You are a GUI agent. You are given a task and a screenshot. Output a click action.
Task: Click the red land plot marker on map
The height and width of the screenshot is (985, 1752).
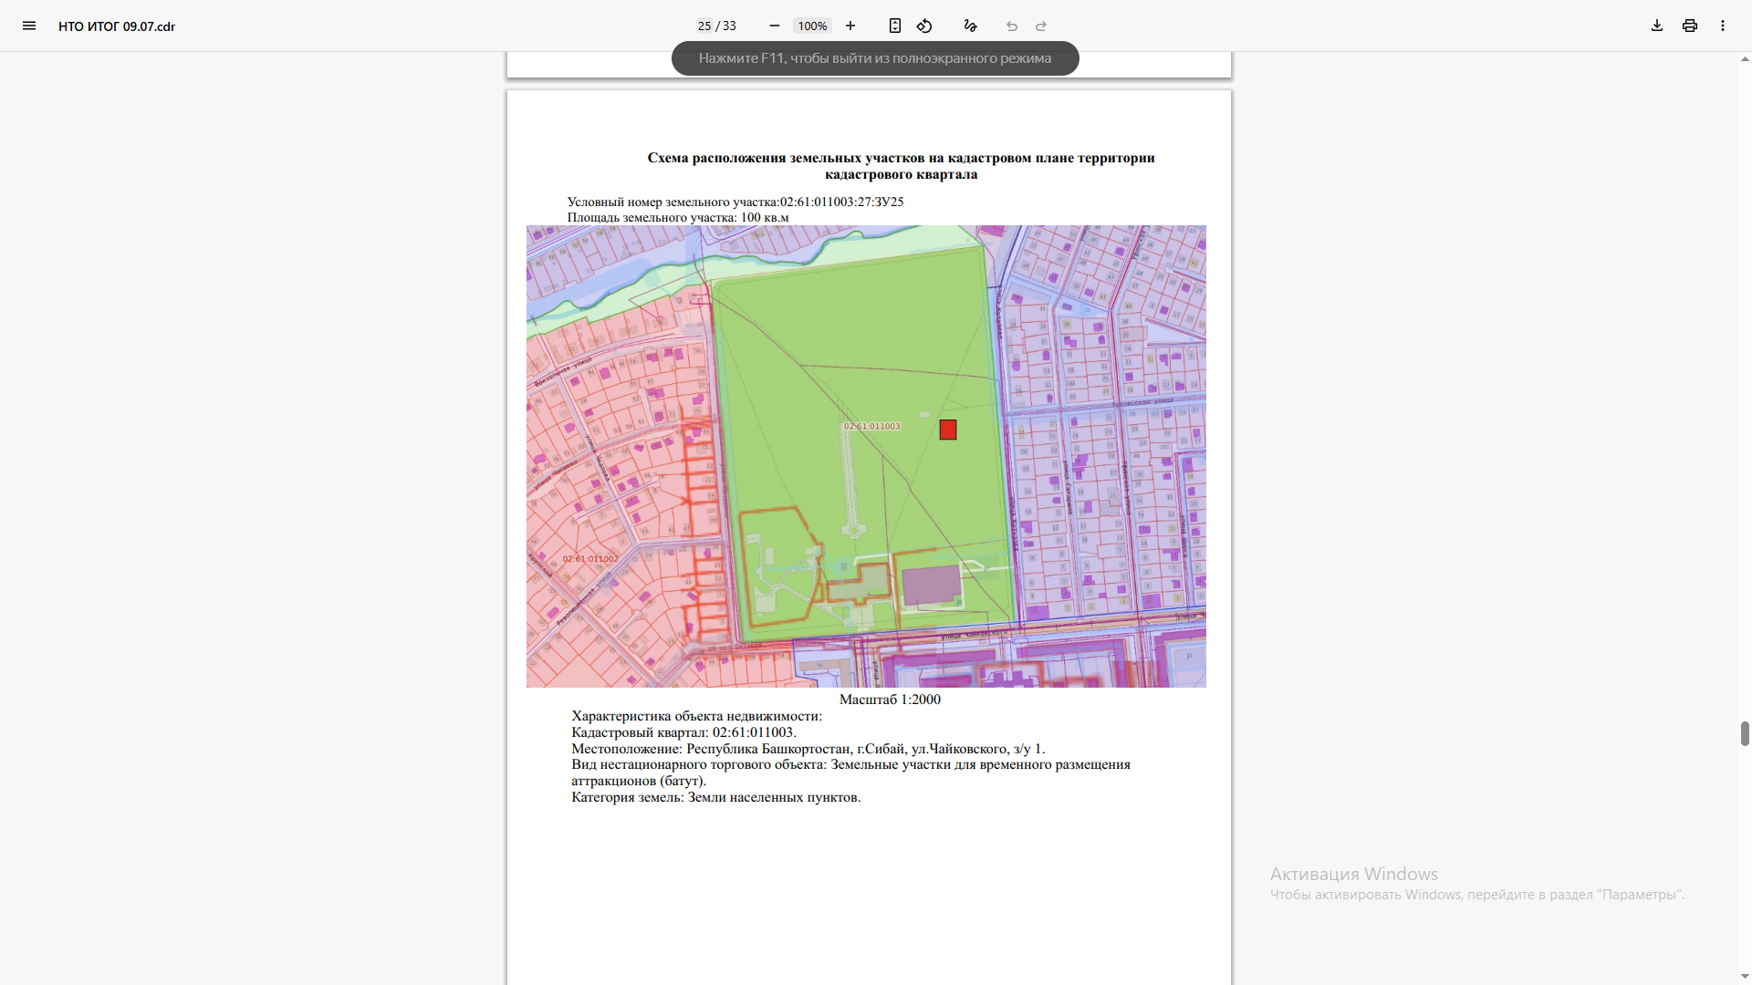click(948, 430)
